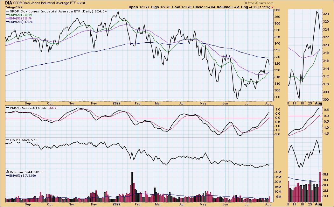Image resolution: width=334 pixels, height=207 pixels.
Task: Click the 15M volume axis label
Action: (278, 187)
